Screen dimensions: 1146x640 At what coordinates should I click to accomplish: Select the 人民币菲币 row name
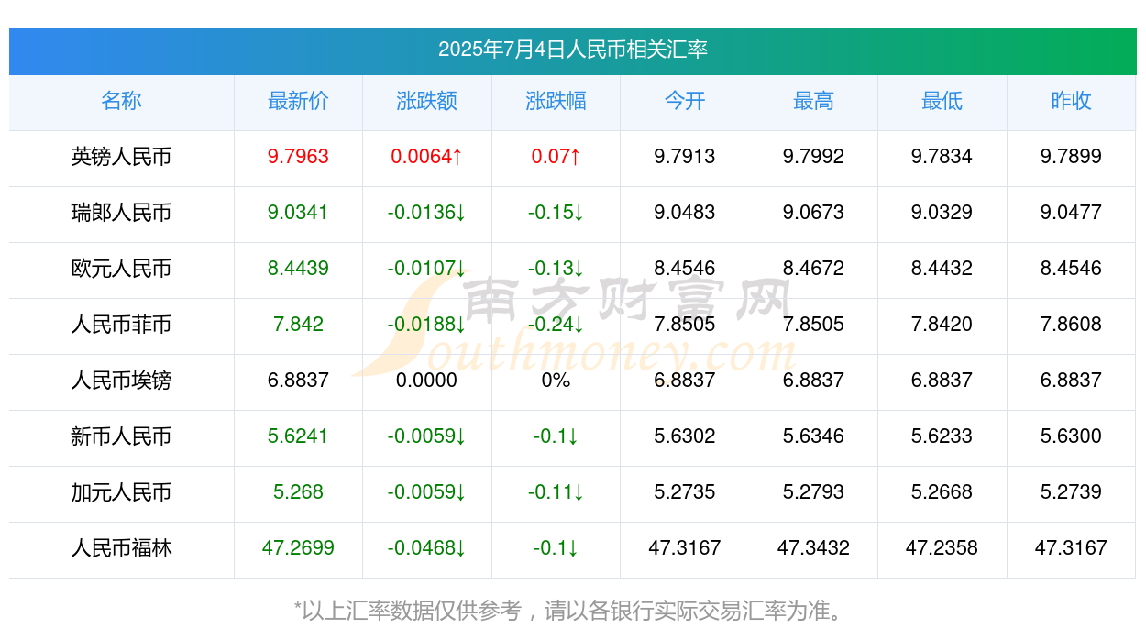click(121, 325)
